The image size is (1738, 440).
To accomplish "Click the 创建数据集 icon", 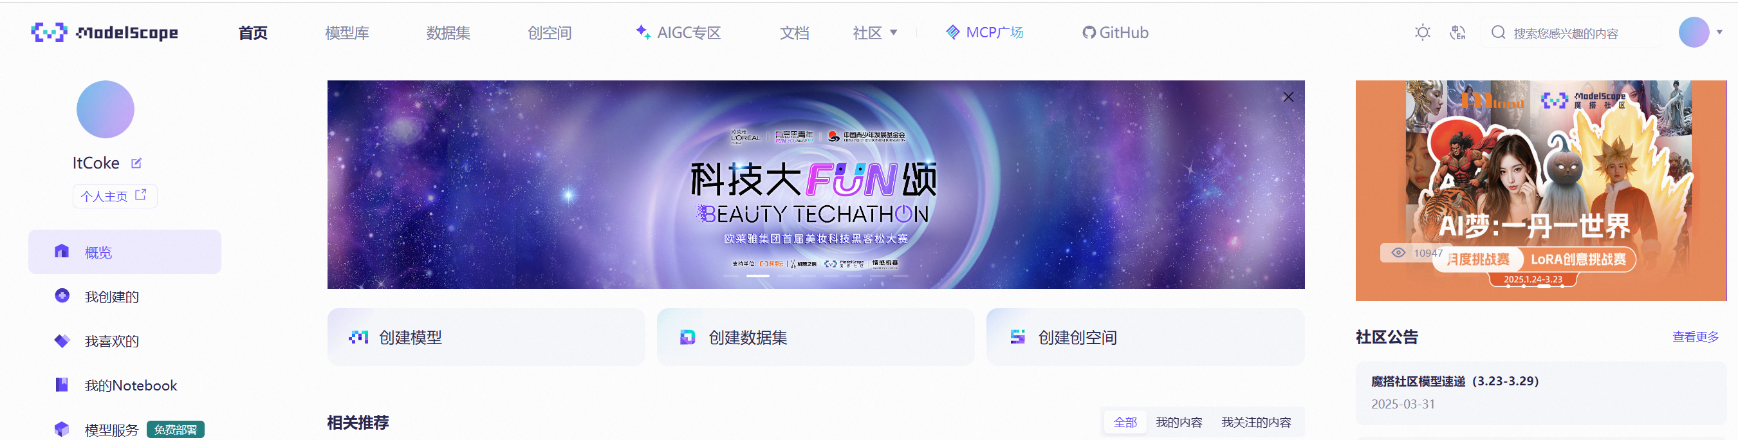I will point(687,336).
